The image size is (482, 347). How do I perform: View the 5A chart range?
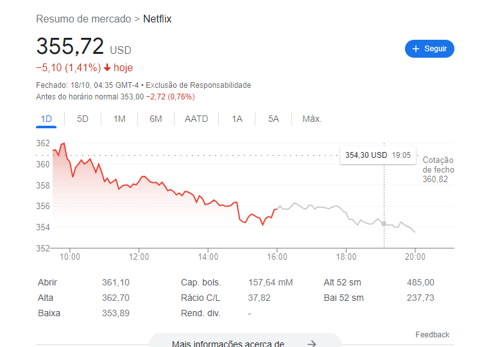point(273,119)
